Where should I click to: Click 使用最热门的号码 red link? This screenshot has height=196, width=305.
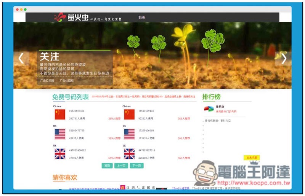226,112
